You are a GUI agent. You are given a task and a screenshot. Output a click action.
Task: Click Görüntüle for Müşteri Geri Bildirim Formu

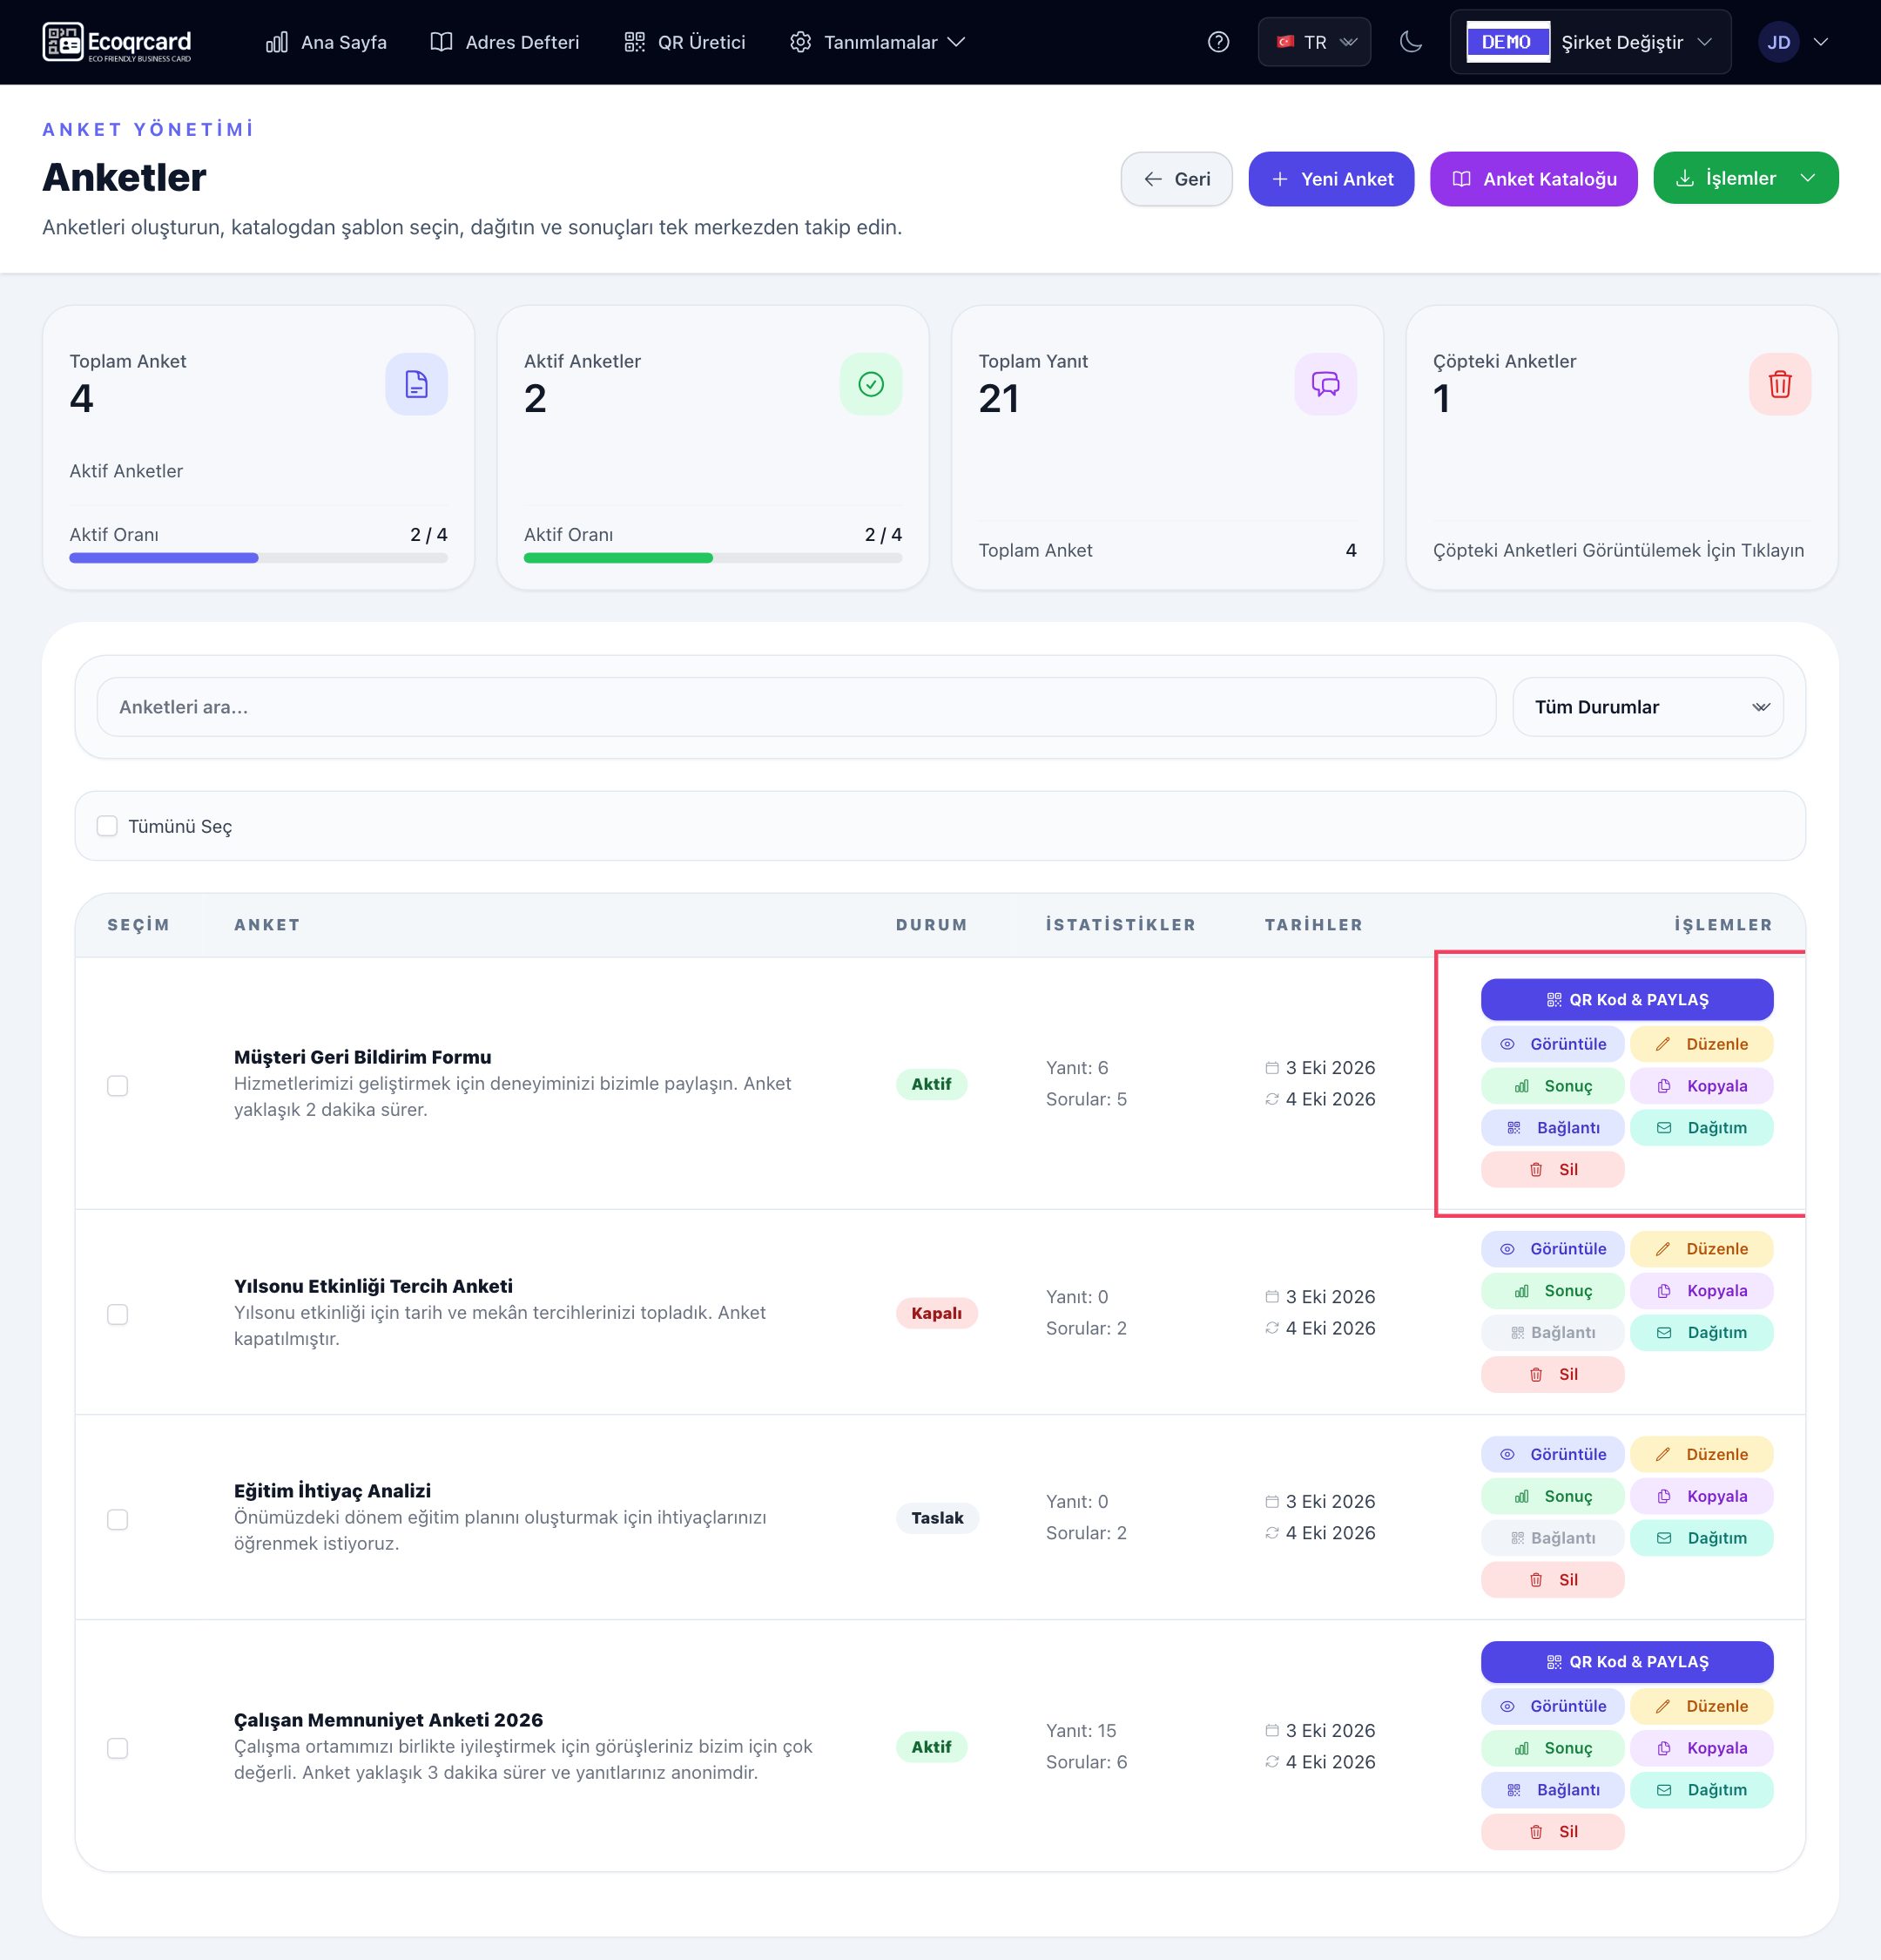point(1552,1044)
